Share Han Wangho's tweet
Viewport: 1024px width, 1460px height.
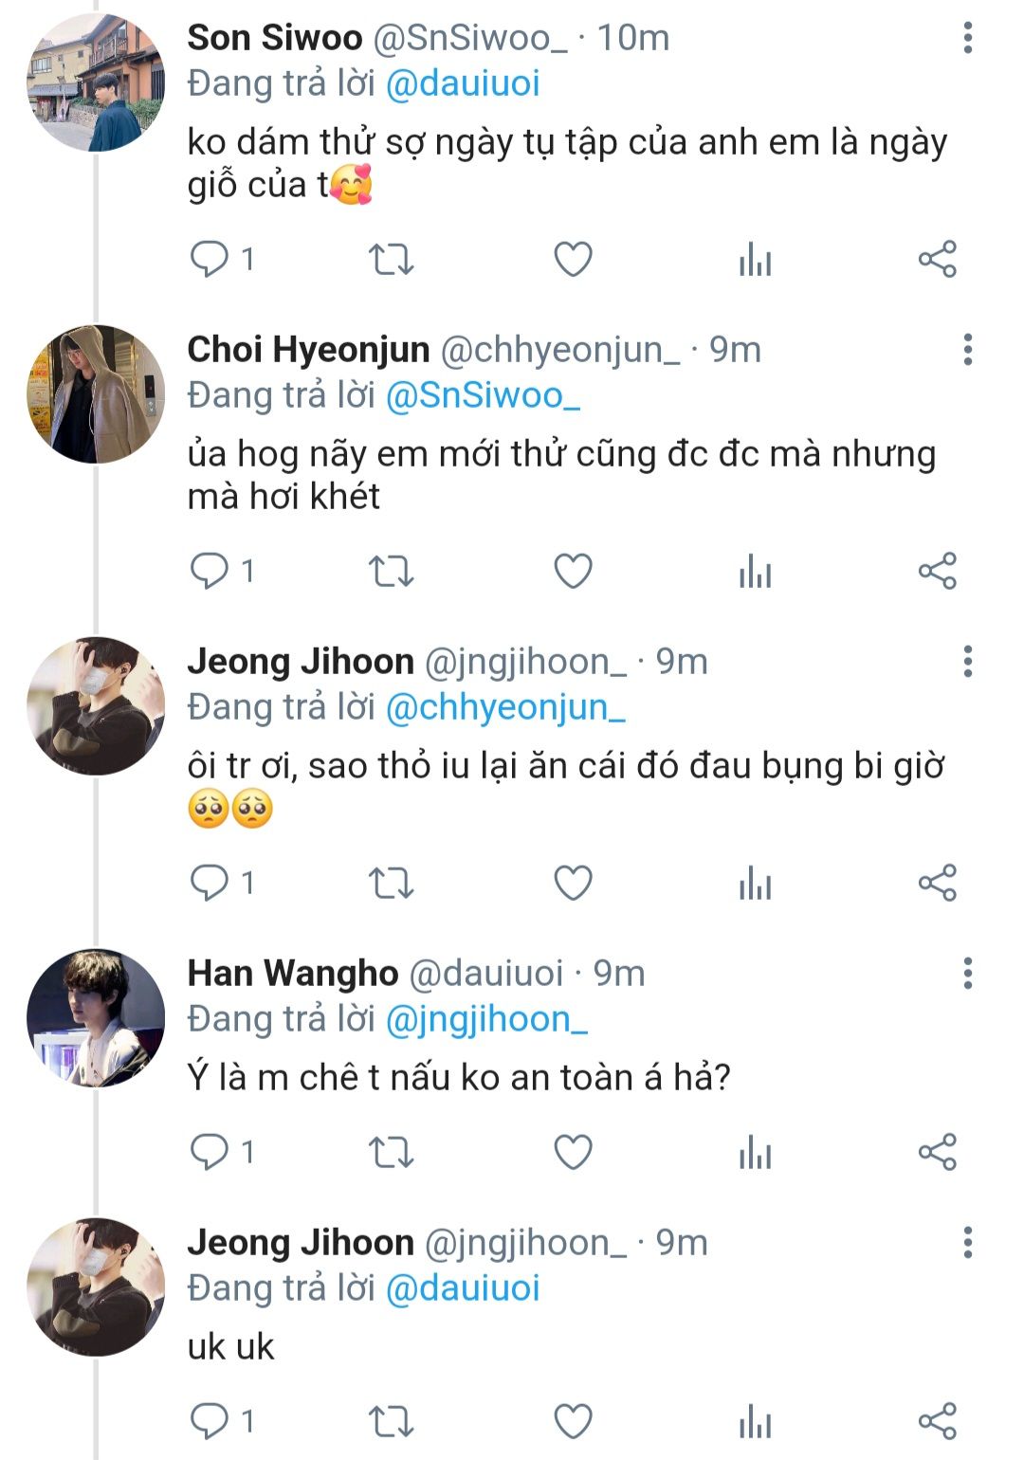coord(937,1152)
